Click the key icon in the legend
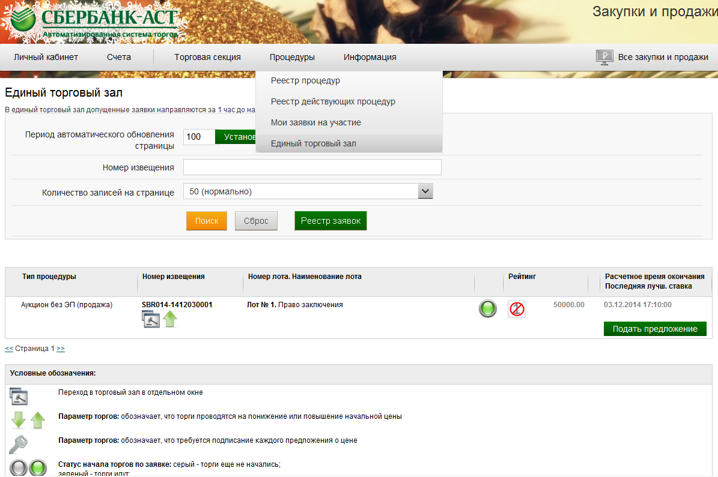This screenshot has width=718, height=477. click(x=19, y=444)
